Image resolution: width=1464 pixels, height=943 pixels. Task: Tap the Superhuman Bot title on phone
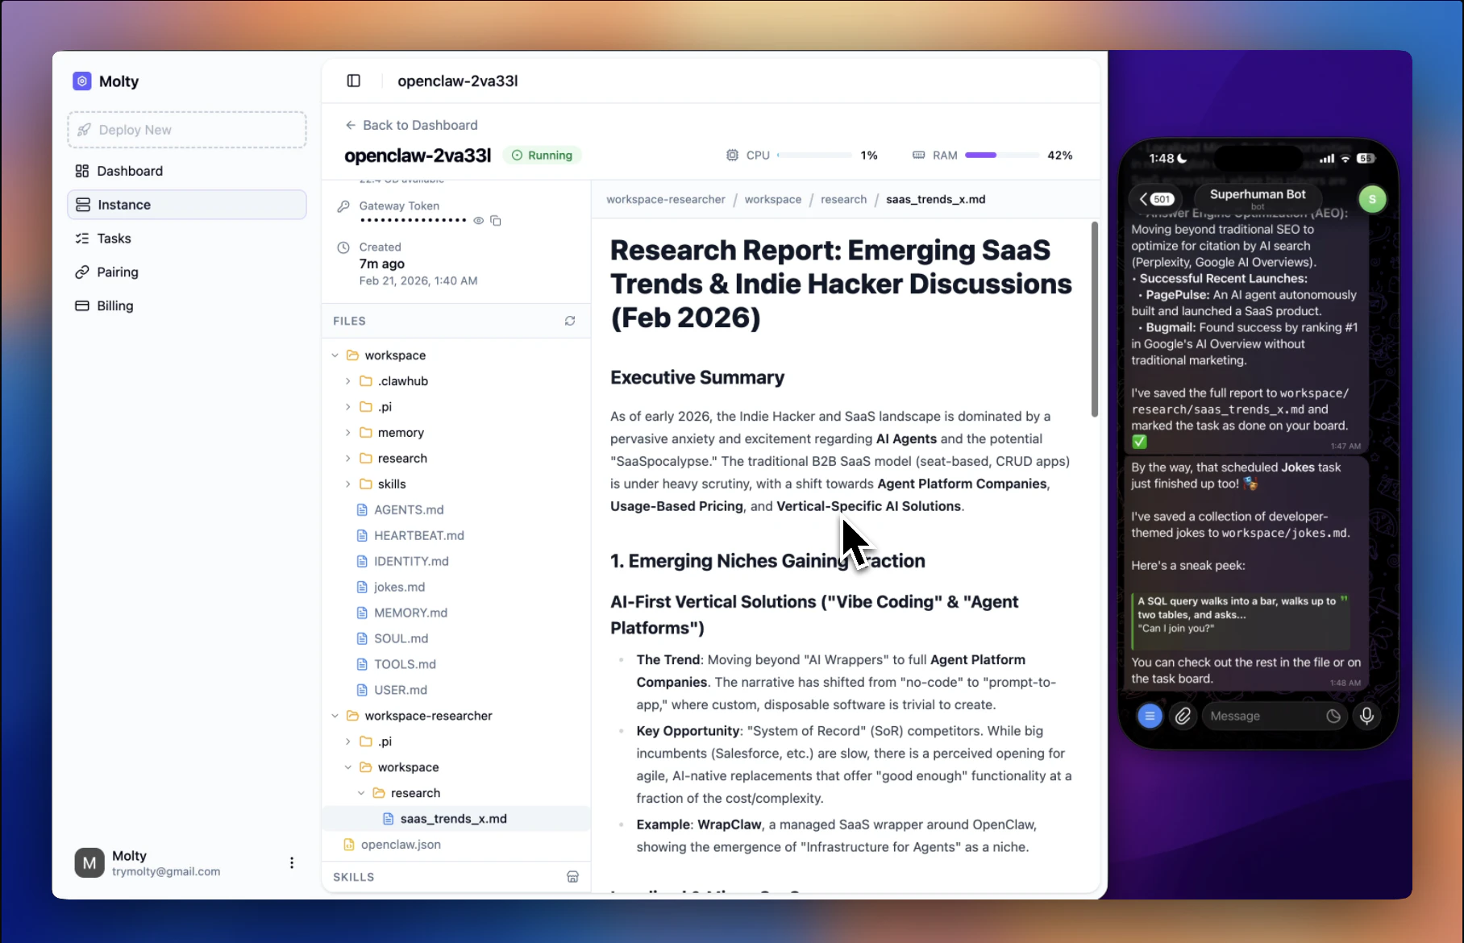tap(1258, 194)
